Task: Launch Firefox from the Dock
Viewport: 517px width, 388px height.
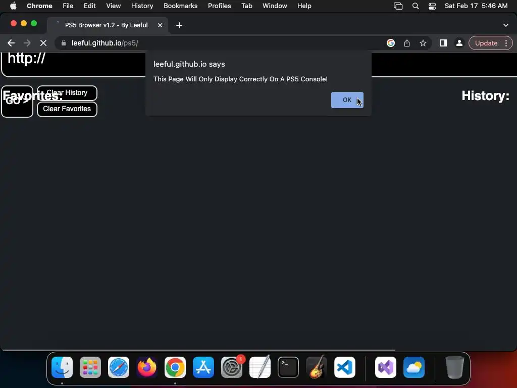Action: (x=147, y=367)
